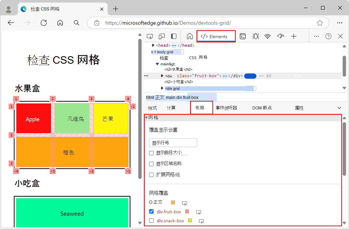
Task: View site information via the lock icon
Action: click(97, 23)
